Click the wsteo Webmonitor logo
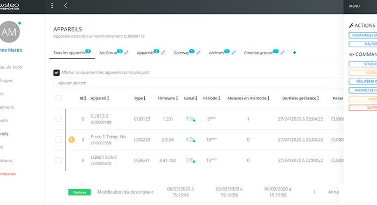The height and width of the screenshot is (205, 377). click(x=9, y=6)
